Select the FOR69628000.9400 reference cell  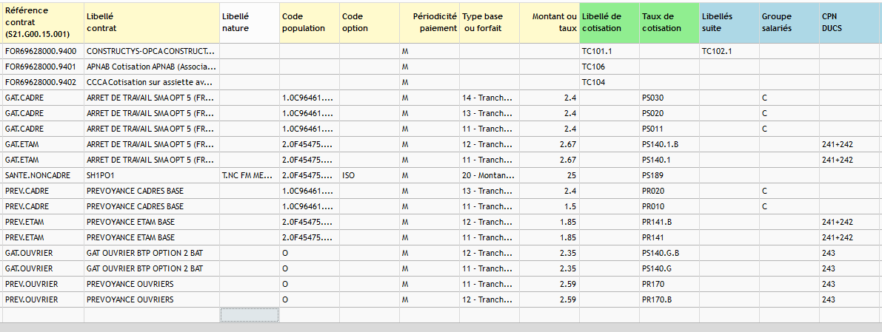tap(43, 51)
